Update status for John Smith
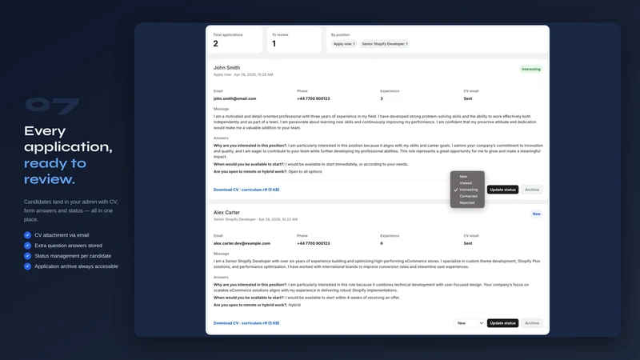 (x=502, y=190)
